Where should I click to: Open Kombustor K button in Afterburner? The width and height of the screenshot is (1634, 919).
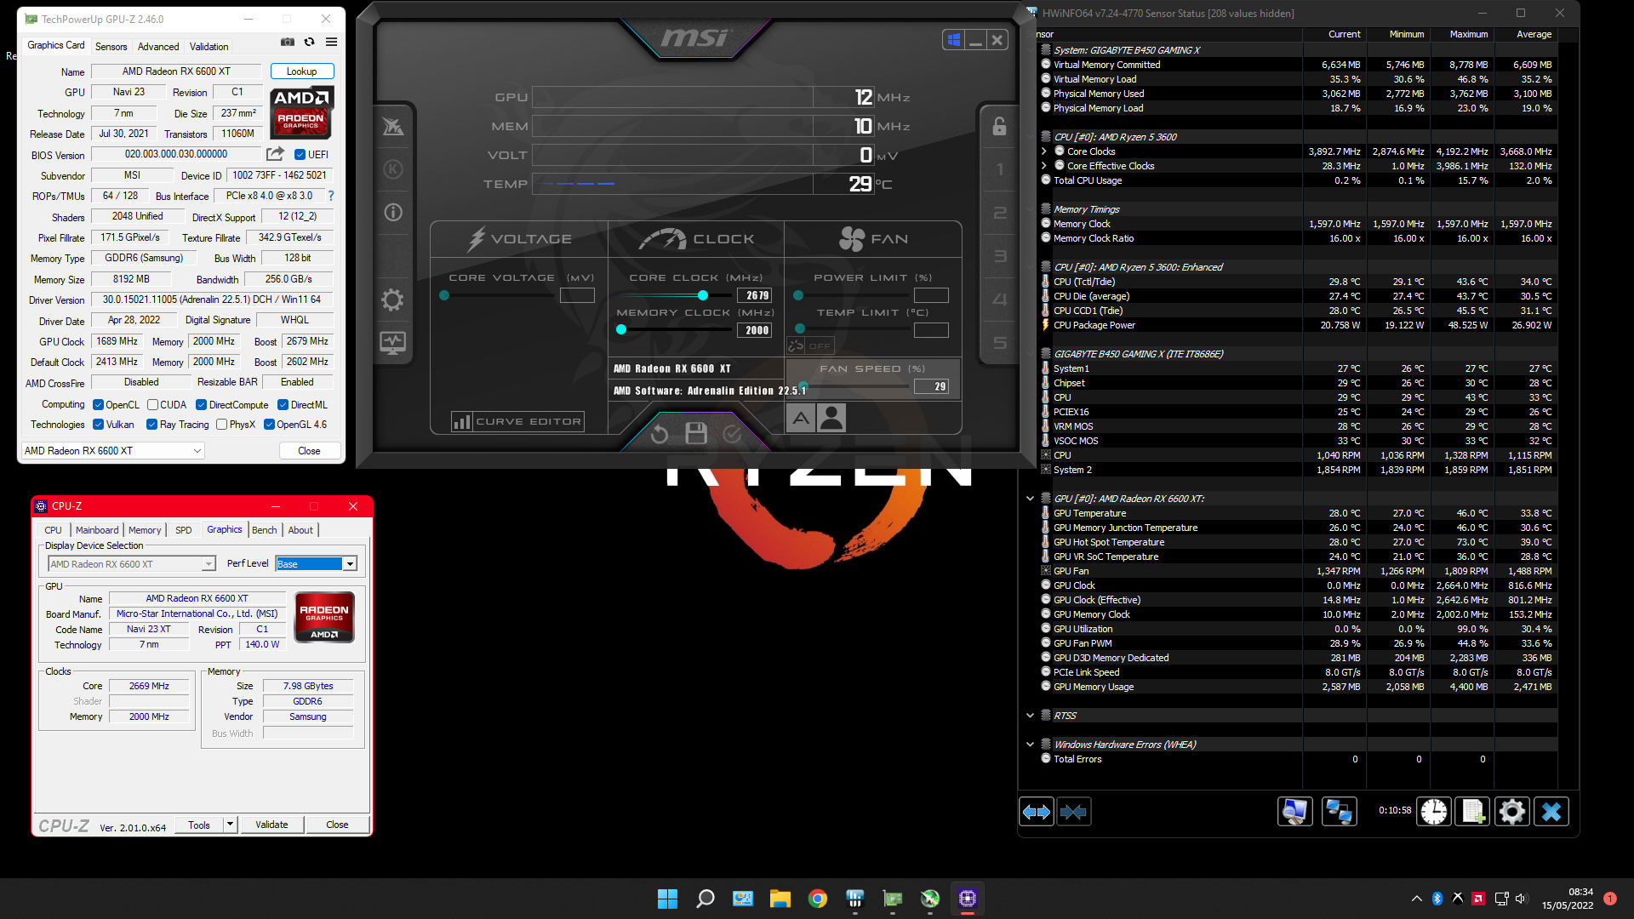[x=392, y=169]
